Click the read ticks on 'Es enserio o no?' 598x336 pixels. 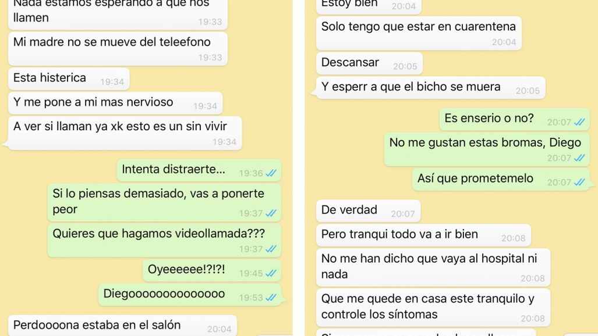click(580, 122)
